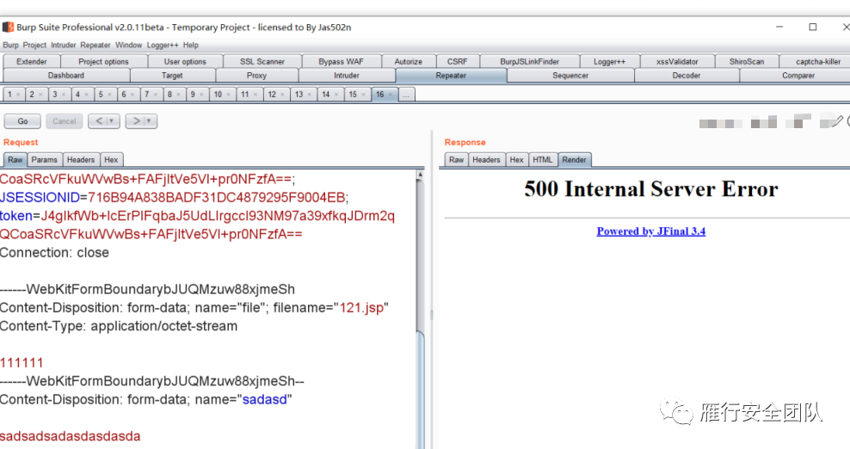Go to next request with forward arrow
Viewport: 850px width, 449px height.
tap(136, 121)
